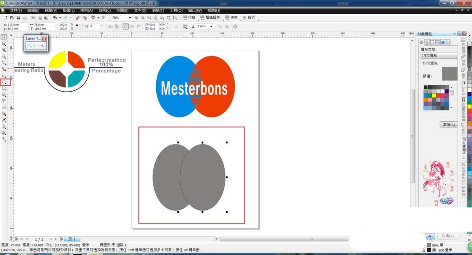Expand the application launcher dropdown arrow
Image resolution: width=472 pixels, height=255 pixels.
pos(99,18)
